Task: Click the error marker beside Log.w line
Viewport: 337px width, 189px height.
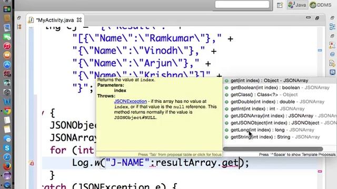Action: click(x=32, y=163)
